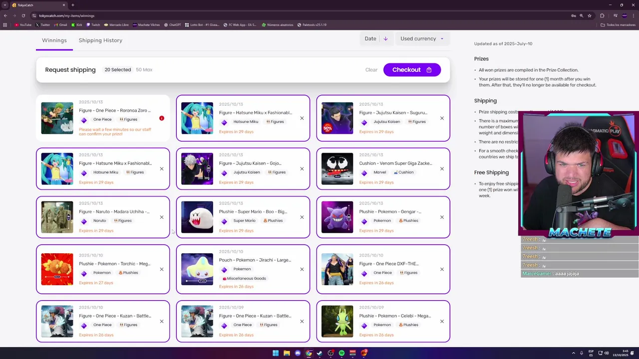The image size is (639, 359).
Task: Deselect the top Hatsune Miku x Fashionable figure
Action: pyautogui.click(x=302, y=118)
